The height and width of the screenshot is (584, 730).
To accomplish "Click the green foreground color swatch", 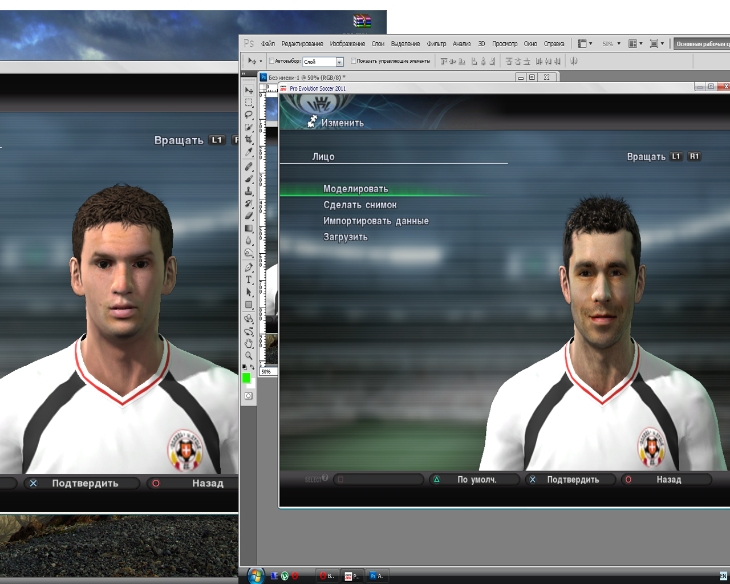I will 246,378.
